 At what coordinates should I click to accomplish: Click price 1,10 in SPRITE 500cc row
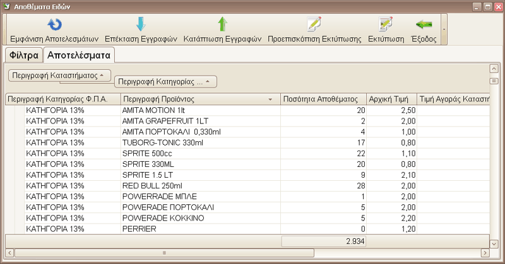tap(391, 153)
